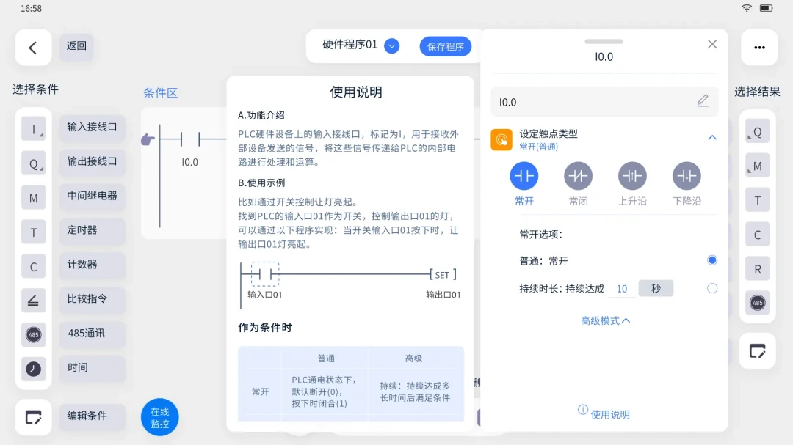Click the 条件区 heading text
The image size is (793, 445).
pyautogui.click(x=160, y=93)
